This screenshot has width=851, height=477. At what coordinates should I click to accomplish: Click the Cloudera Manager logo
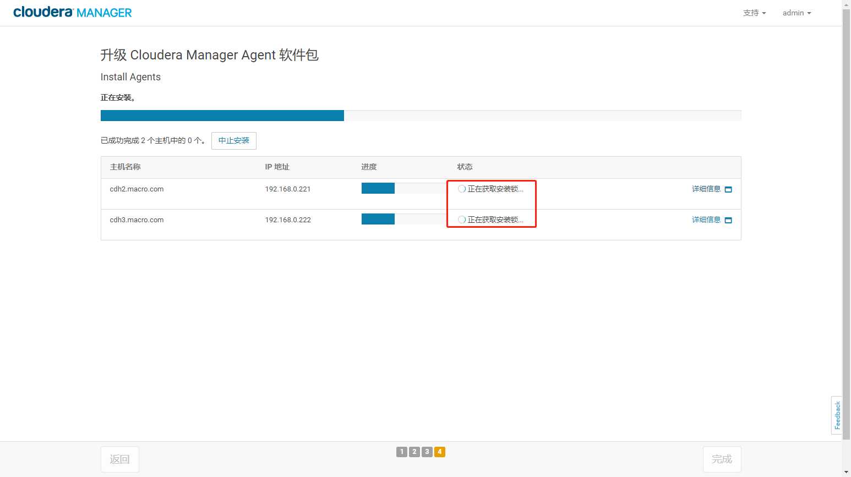click(72, 13)
